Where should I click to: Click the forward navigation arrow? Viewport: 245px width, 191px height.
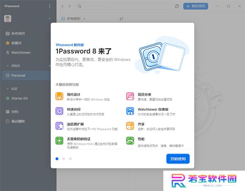(x=69, y=6)
